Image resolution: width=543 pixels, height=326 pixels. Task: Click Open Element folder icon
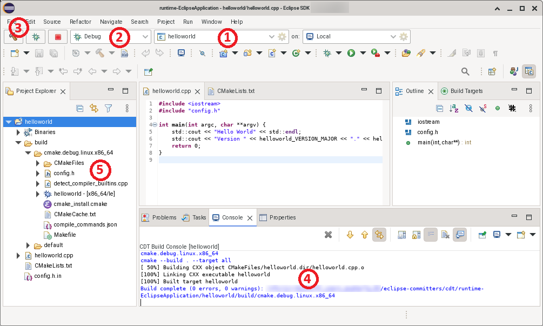pos(406,53)
